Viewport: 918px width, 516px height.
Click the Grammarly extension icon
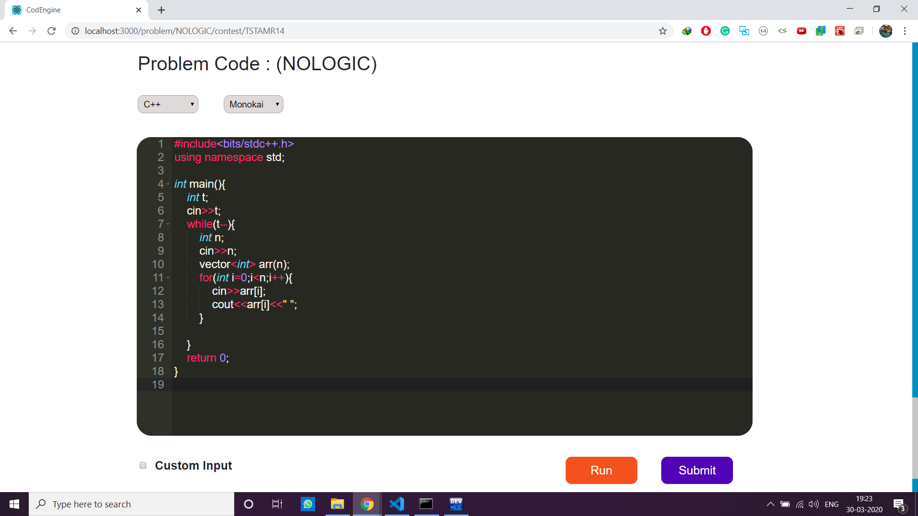(725, 31)
